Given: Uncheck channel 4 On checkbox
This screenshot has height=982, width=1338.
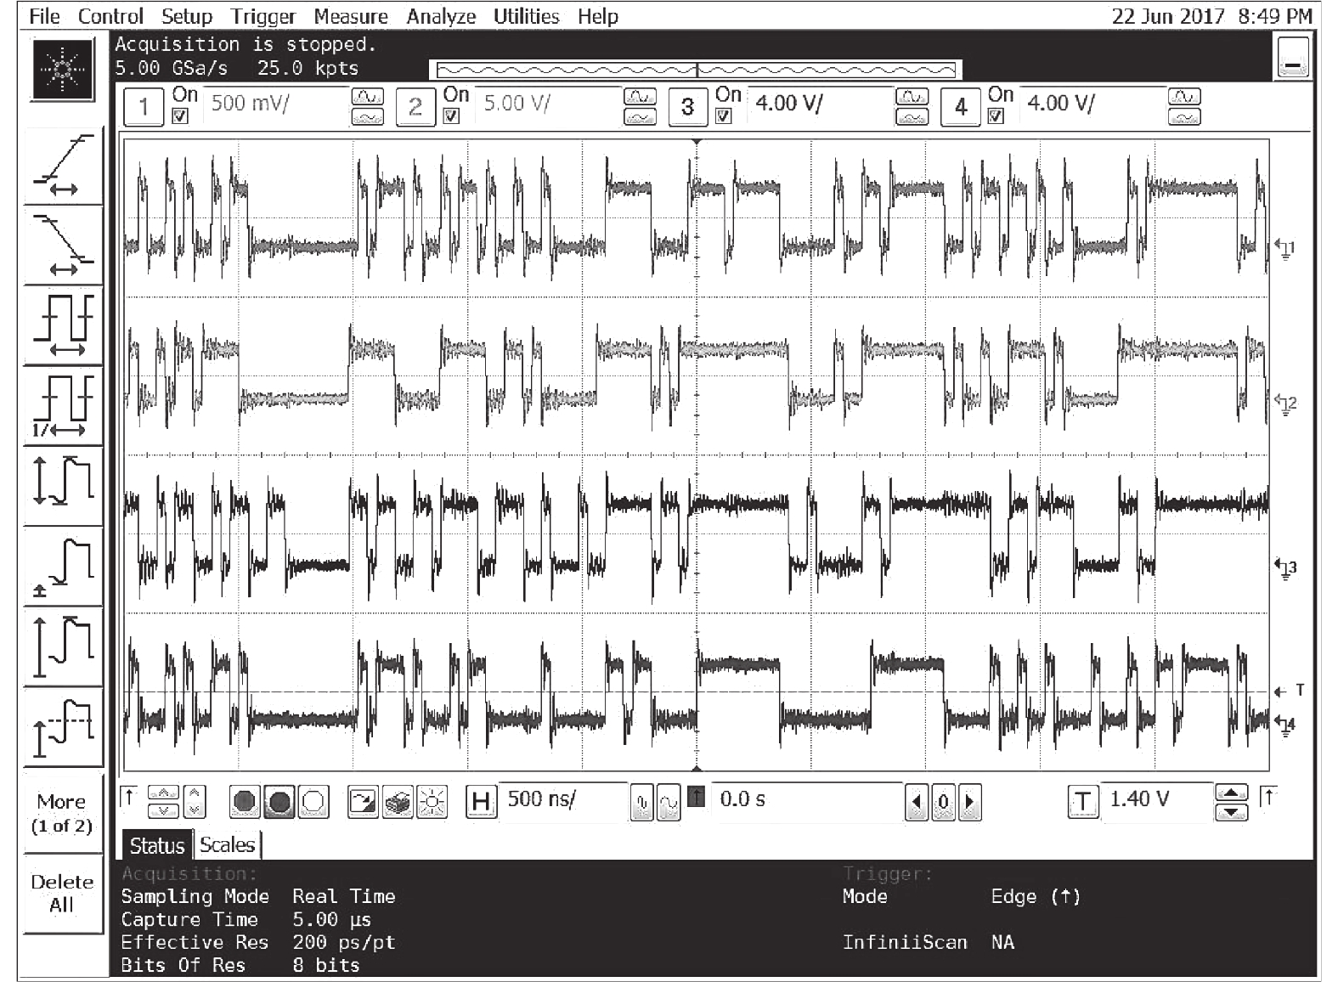Looking at the screenshot, I should coord(996,116).
